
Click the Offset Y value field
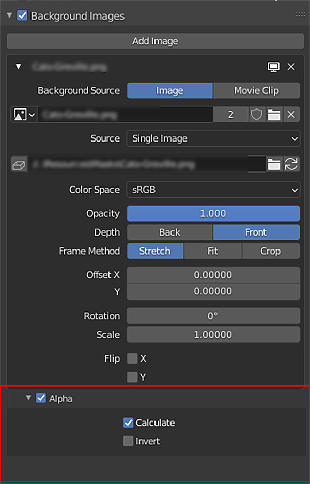click(x=213, y=291)
